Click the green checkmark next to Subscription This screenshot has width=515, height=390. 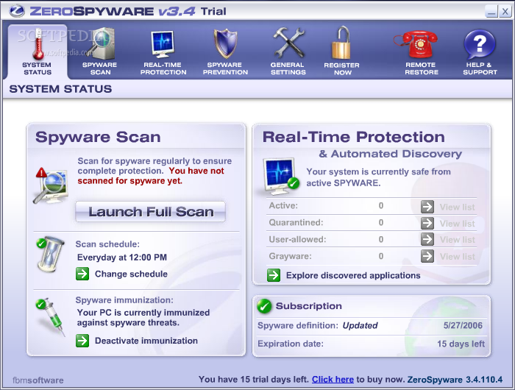pyautogui.click(x=264, y=306)
